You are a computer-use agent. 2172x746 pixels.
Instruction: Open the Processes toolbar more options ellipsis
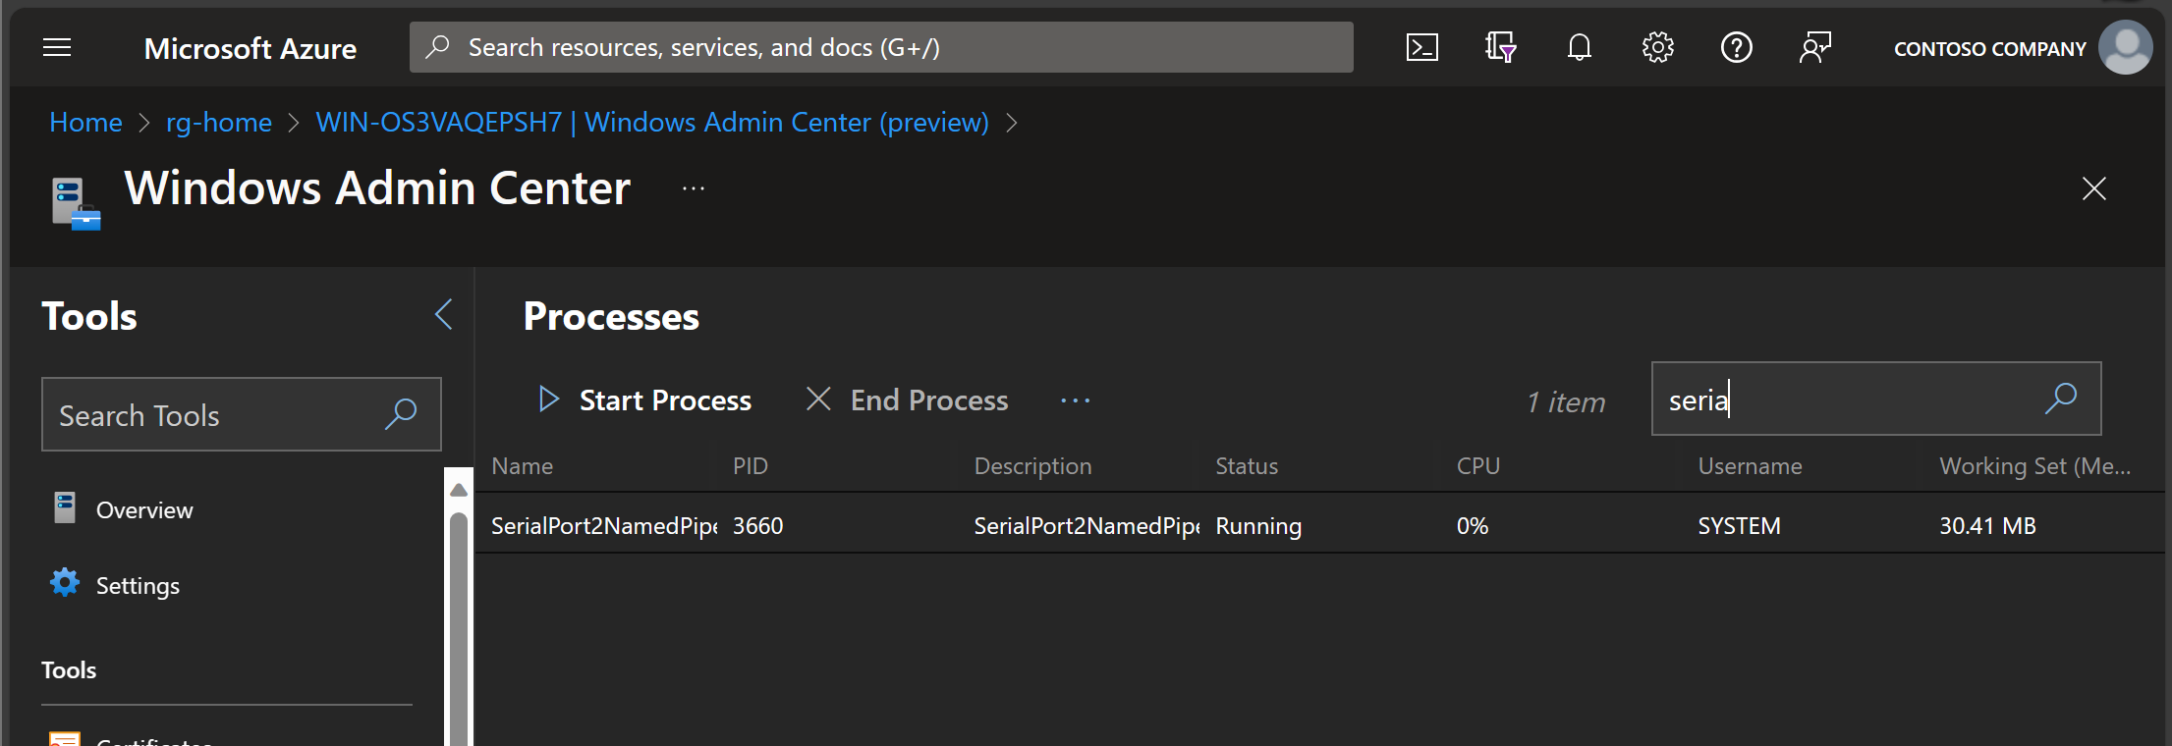(1076, 400)
